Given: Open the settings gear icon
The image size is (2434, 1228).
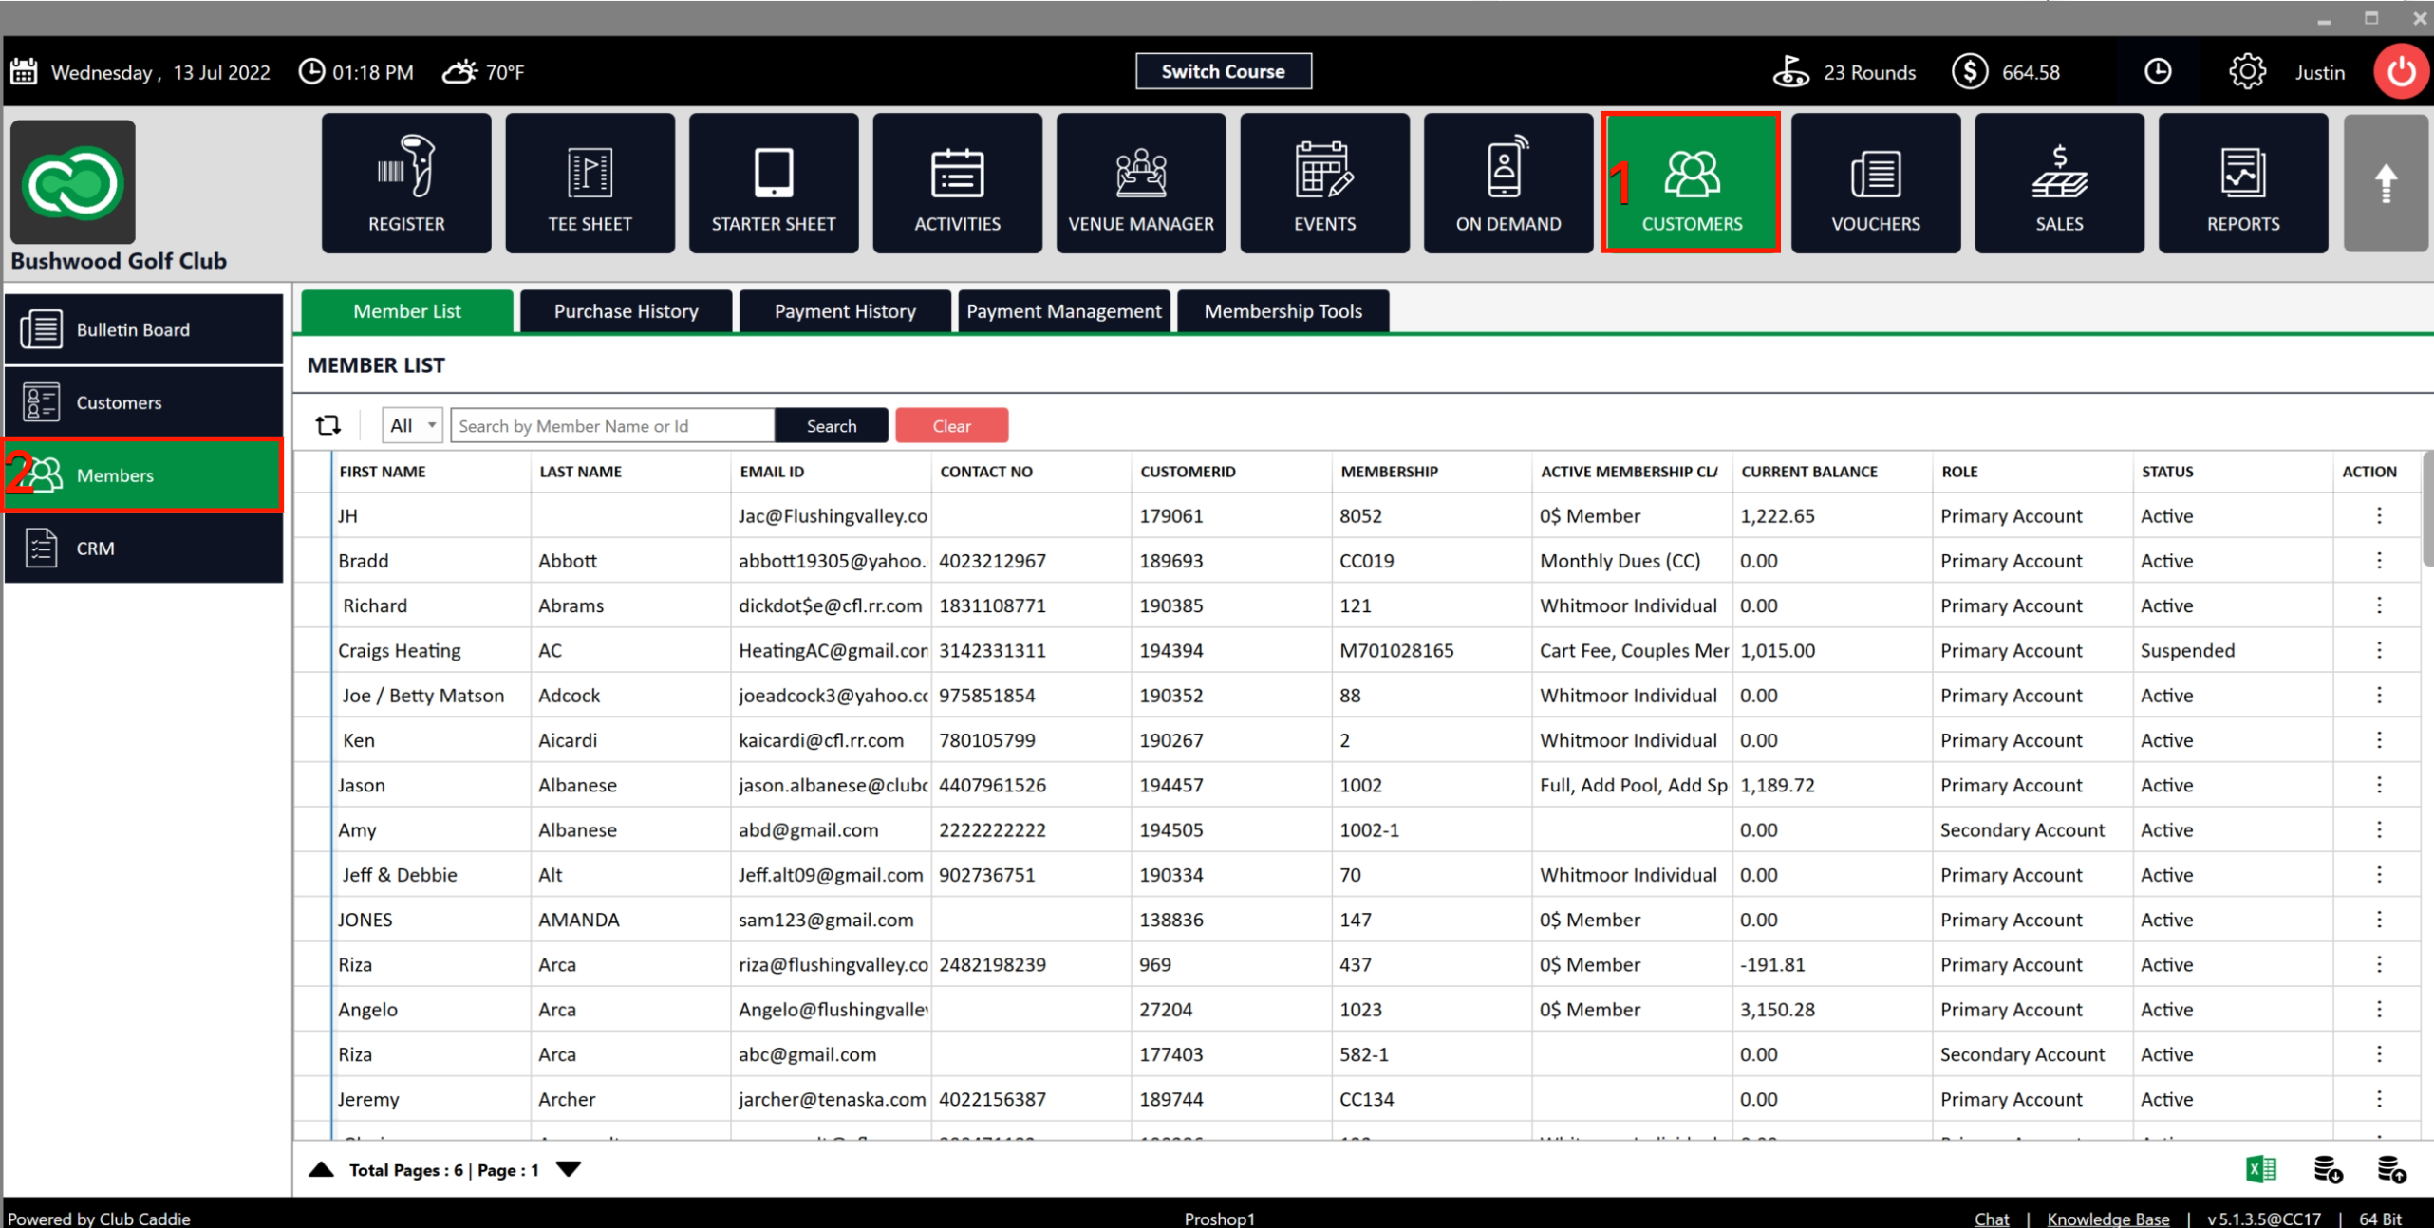Looking at the screenshot, I should [x=2246, y=72].
